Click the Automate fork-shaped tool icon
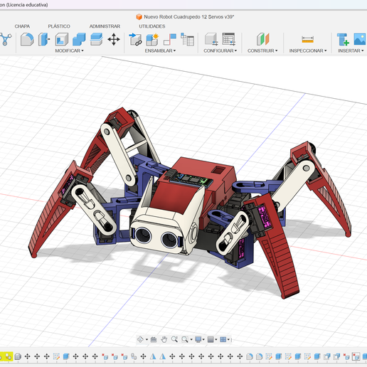Viewport: 367px width, 367px height. pos(6,39)
